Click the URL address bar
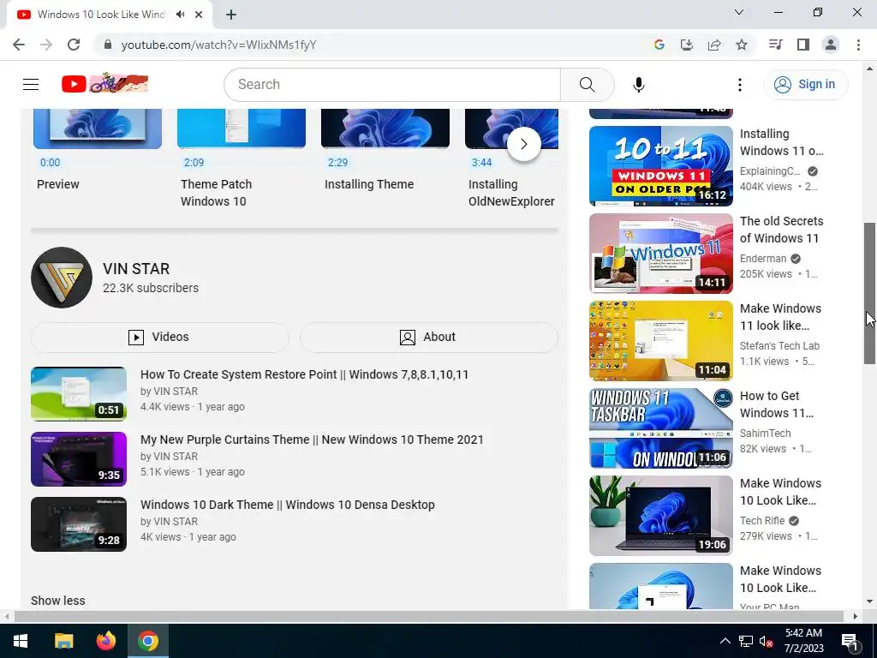 [369, 45]
